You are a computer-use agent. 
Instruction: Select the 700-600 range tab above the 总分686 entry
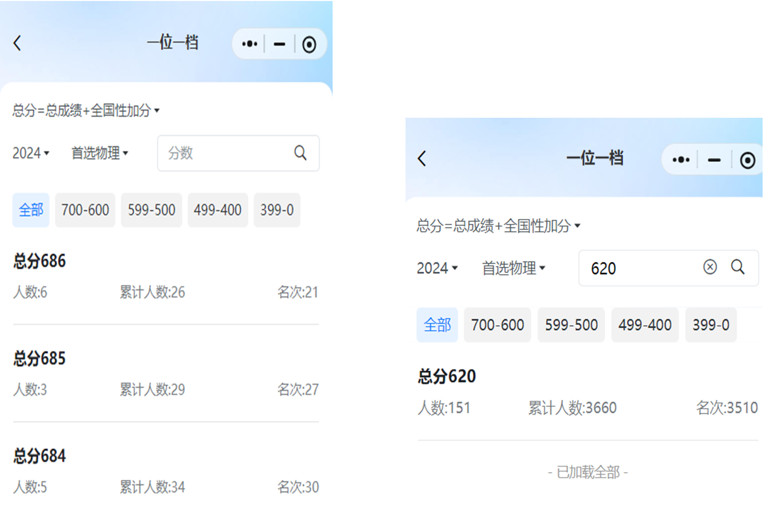point(85,210)
